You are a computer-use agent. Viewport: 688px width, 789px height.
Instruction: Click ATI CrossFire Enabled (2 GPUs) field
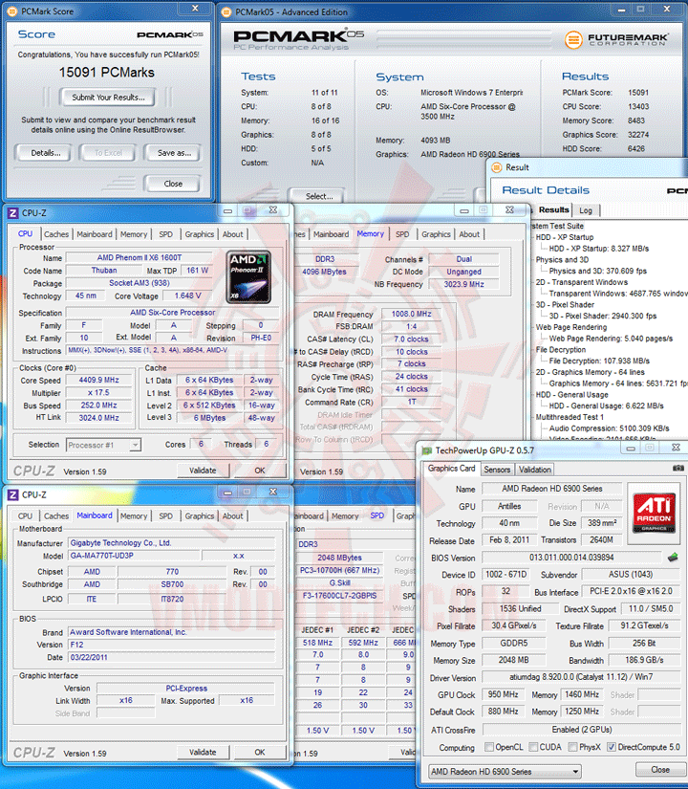click(581, 730)
